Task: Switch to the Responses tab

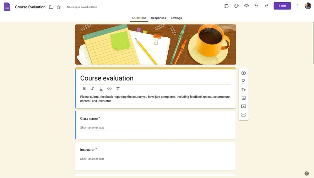Action: pos(158,18)
